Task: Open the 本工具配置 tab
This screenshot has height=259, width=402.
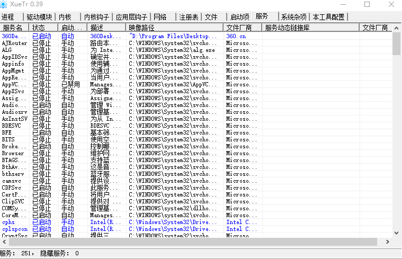Action: 328,17
